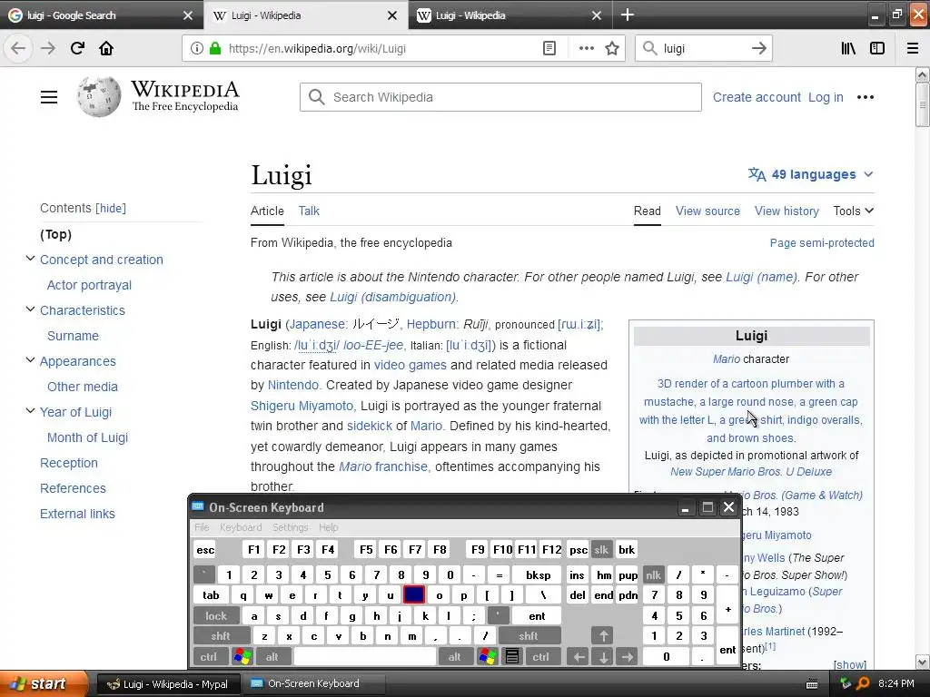Toggle the left shft key on On-Screen Keyboard
The image size is (930, 697).
point(221,636)
